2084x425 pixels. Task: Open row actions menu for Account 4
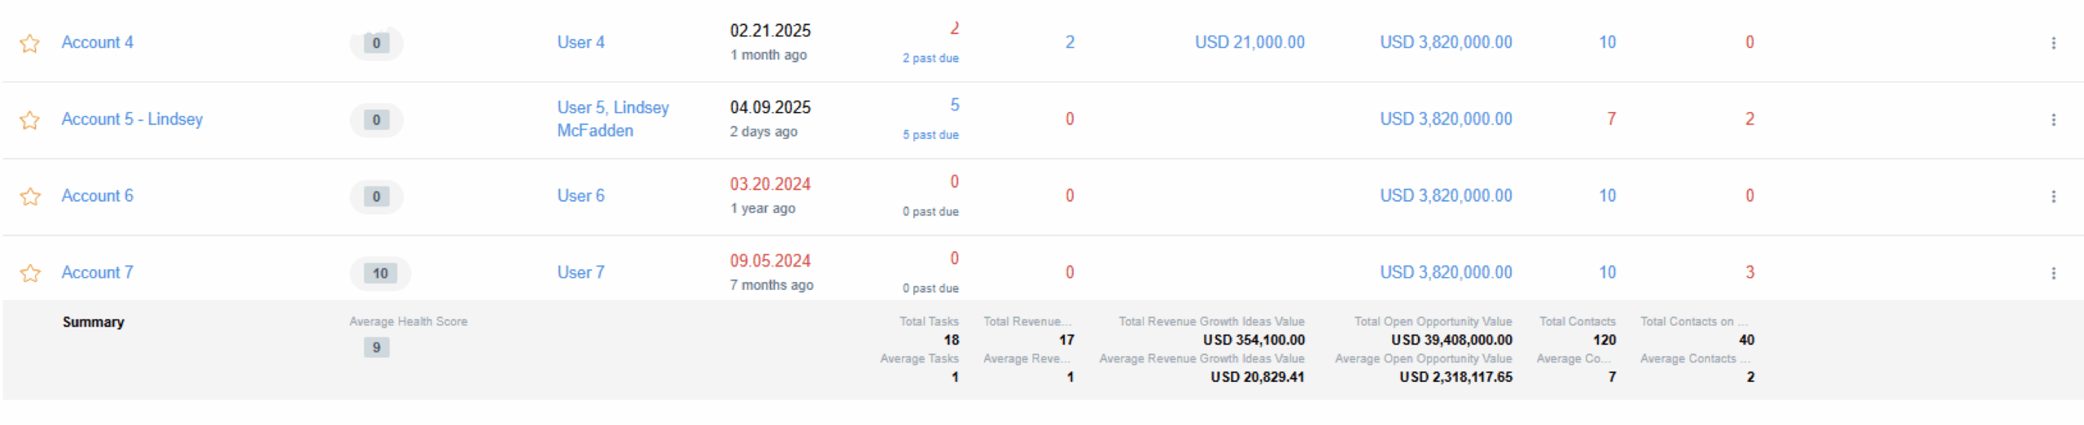[2053, 43]
